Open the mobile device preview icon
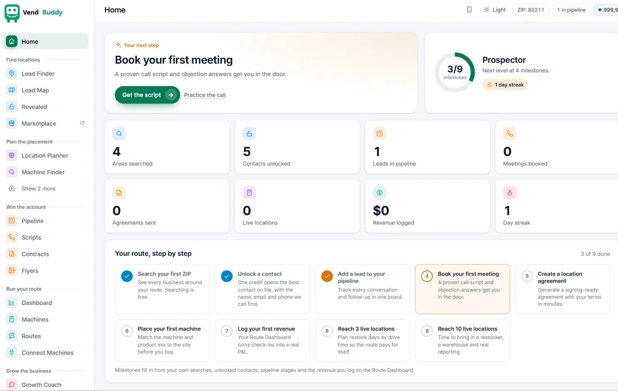Image resolution: width=618 pixels, height=391 pixels. point(469,10)
